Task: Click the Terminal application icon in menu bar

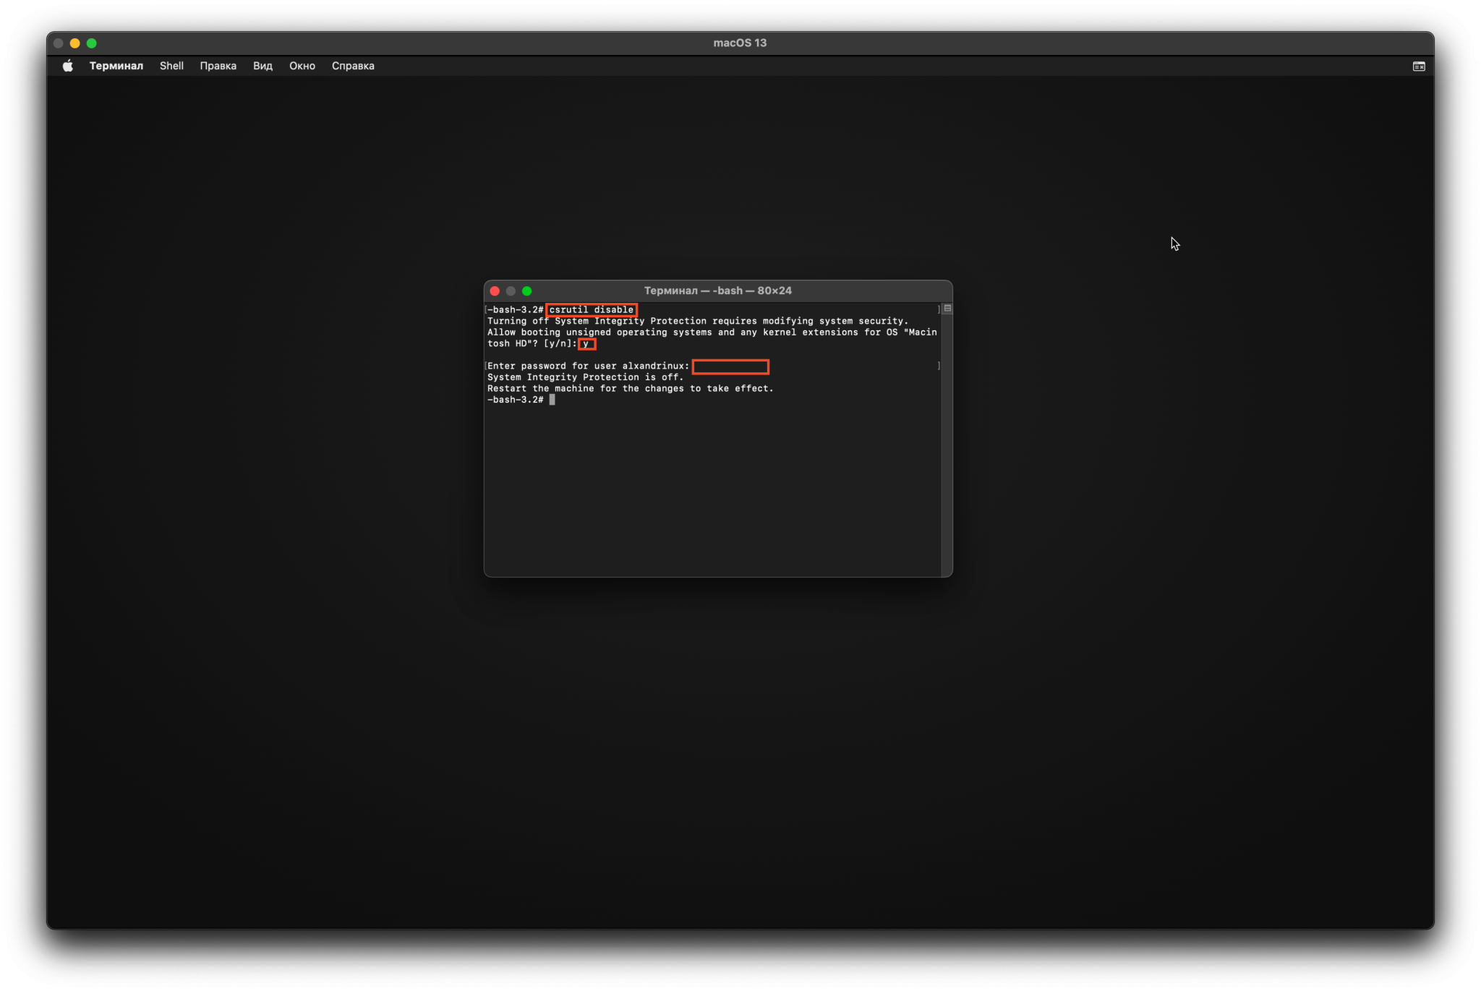Action: pos(115,65)
